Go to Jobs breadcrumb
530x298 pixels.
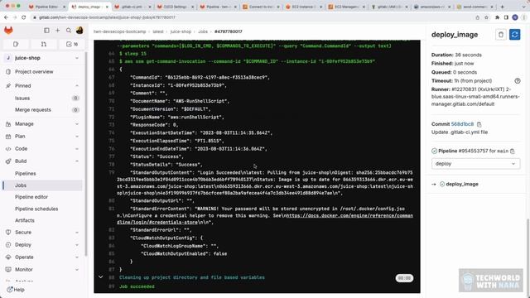click(x=203, y=31)
